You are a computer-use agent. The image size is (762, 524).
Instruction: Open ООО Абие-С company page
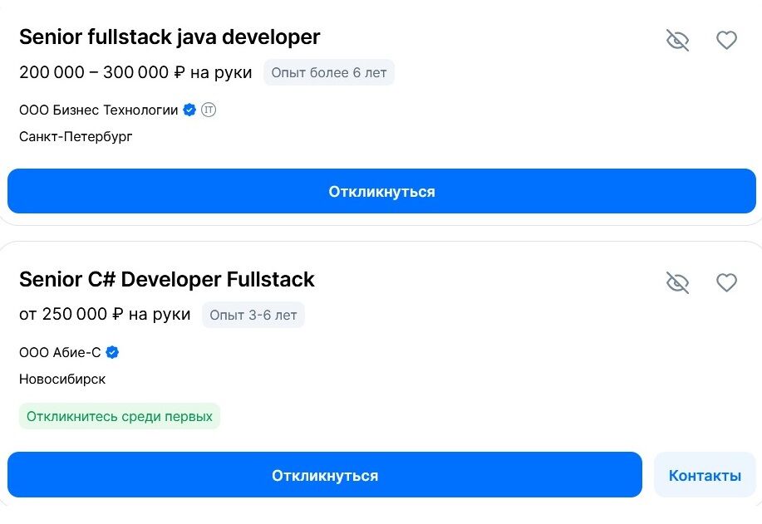60,352
